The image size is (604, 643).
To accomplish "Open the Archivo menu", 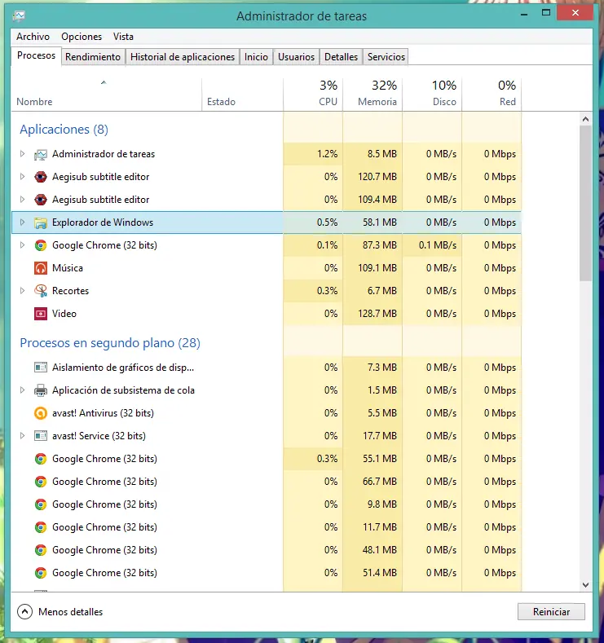I will pyautogui.click(x=33, y=37).
